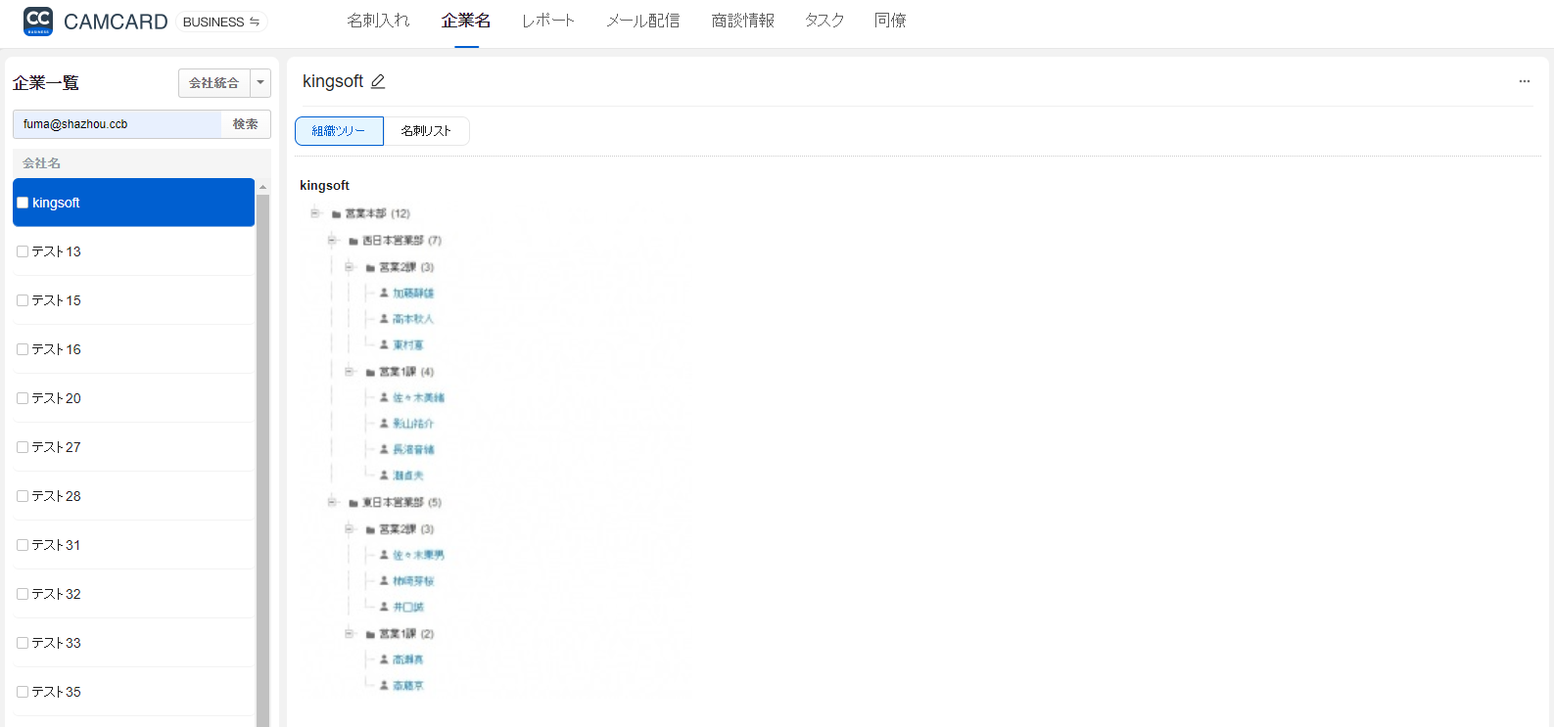1554x727 pixels.
Task: Collapse 営業2課 (3) under 東日本営業部
Action: pos(349,528)
